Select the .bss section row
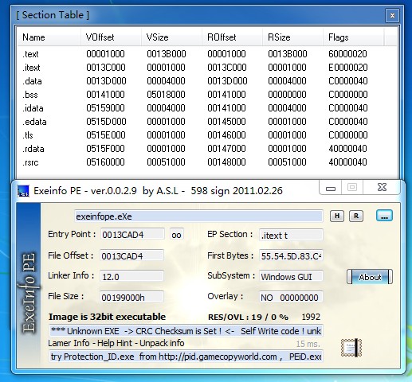 click(x=207, y=95)
